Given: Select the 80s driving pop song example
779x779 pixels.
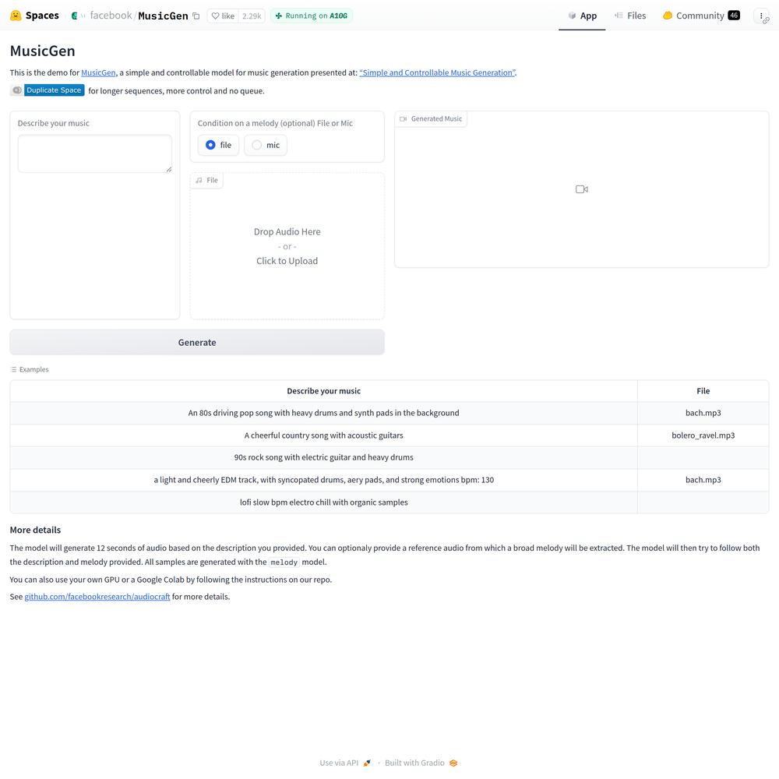Looking at the screenshot, I should [323, 413].
